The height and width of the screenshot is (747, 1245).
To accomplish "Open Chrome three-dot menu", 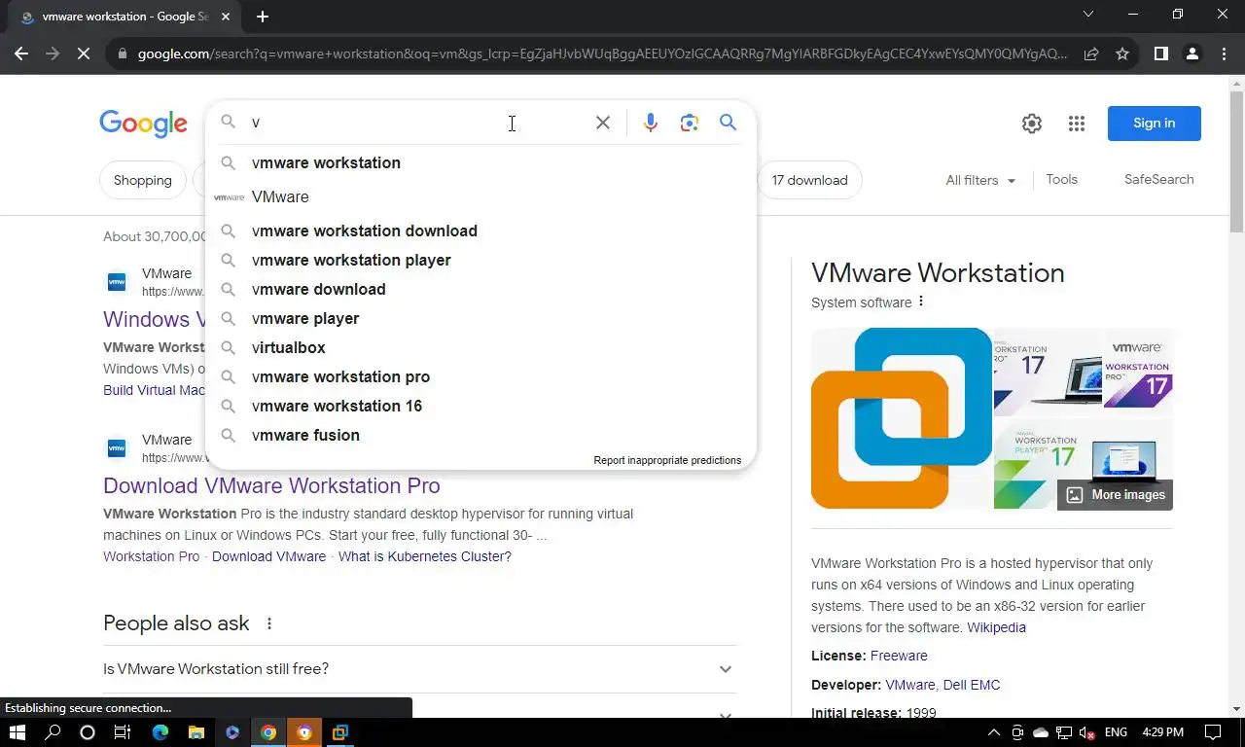I will [x=1223, y=53].
